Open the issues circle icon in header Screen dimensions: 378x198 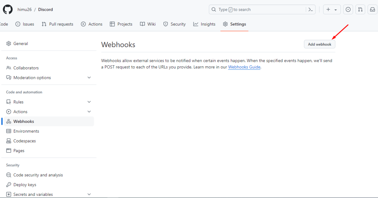click(348, 10)
